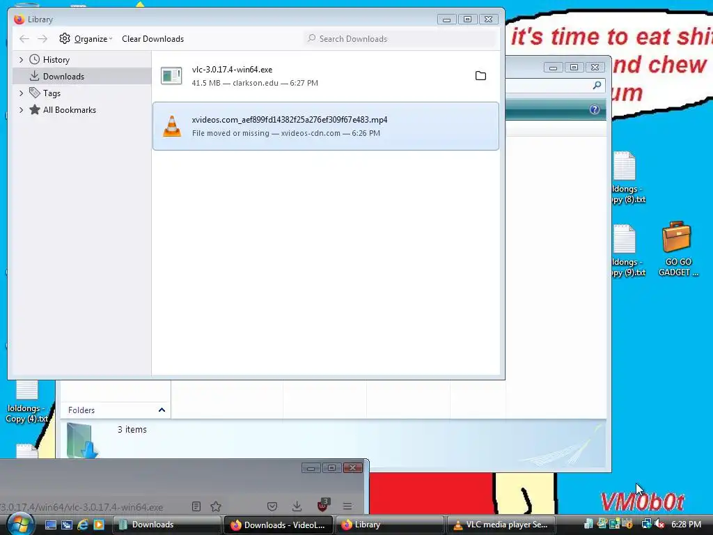Screen dimensions: 713x535
Task: Open the Firefox downloads arrow panel
Action: (x=297, y=506)
